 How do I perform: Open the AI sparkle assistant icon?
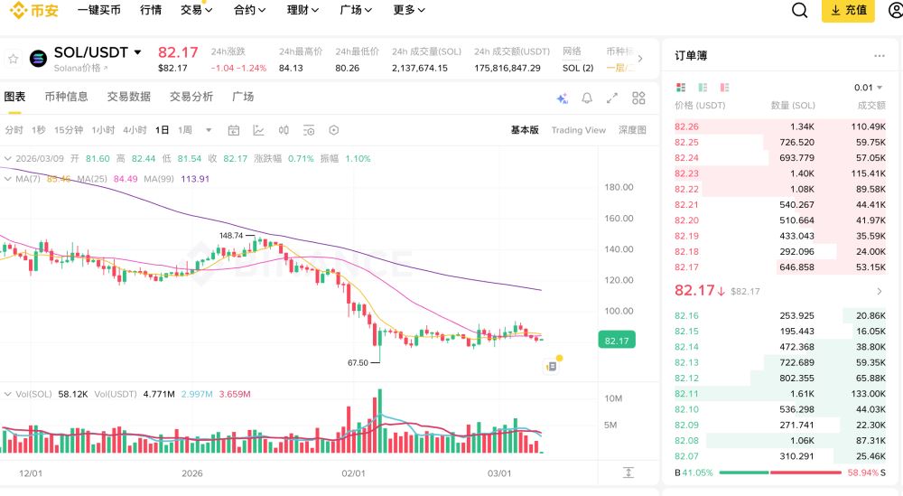click(562, 98)
